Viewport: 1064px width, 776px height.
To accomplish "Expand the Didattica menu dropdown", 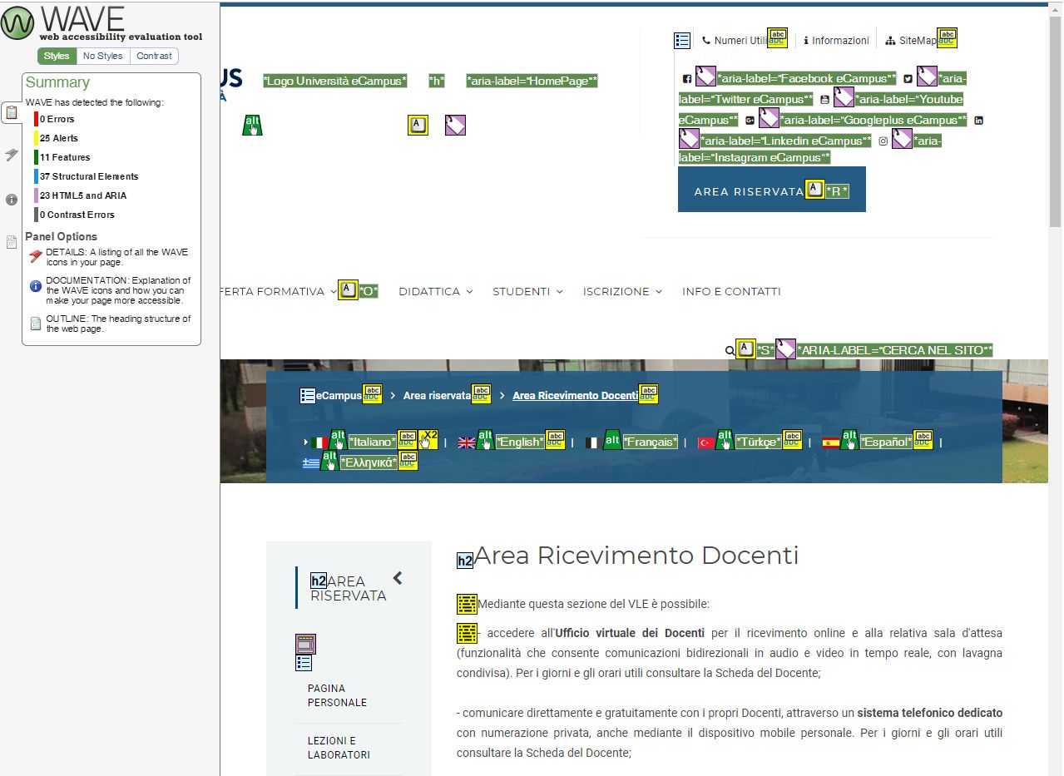I will [435, 292].
